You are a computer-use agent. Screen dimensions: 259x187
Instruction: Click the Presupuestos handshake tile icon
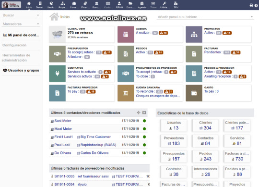pyautogui.click(x=58, y=54)
